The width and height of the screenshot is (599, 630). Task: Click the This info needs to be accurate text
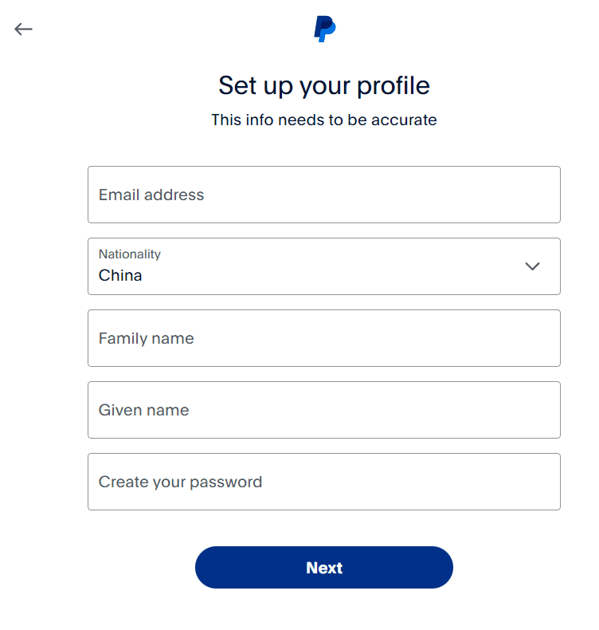click(x=323, y=120)
